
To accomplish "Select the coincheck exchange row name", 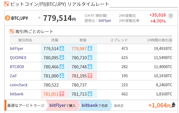I will tap(18, 85).
